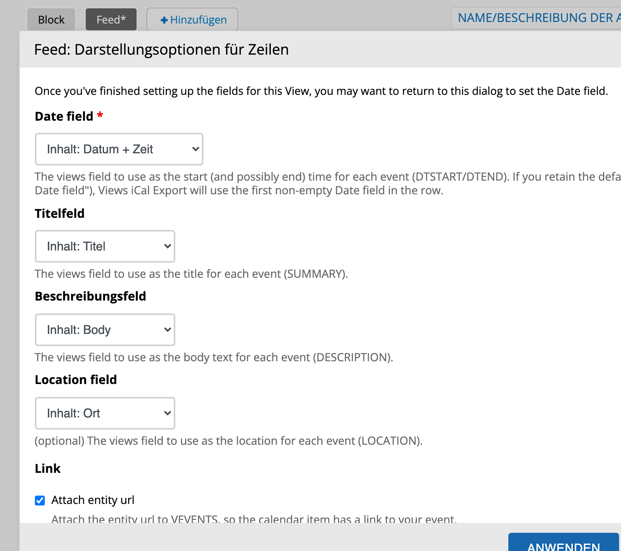
Task: Open the Location field dropdown
Action: tap(105, 413)
